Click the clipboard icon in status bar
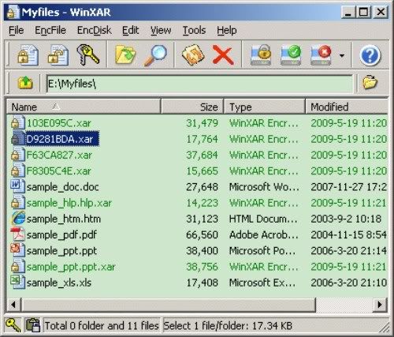The width and height of the screenshot is (394, 337). [32, 325]
